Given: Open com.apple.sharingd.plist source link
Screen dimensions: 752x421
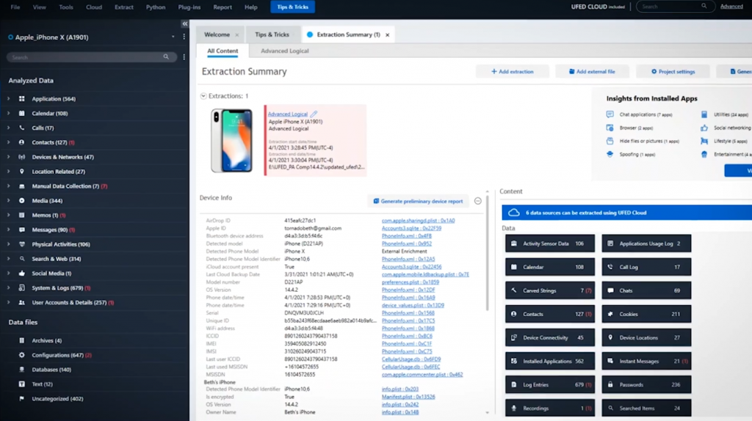Looking at the screenshot, I should [x=418, y=221].
